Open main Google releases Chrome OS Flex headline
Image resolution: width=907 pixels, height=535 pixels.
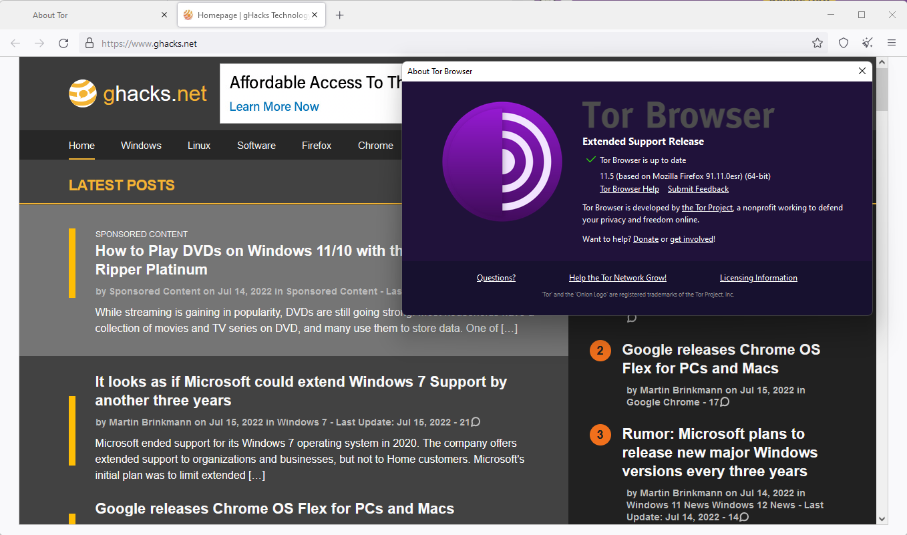coord(275,508)
